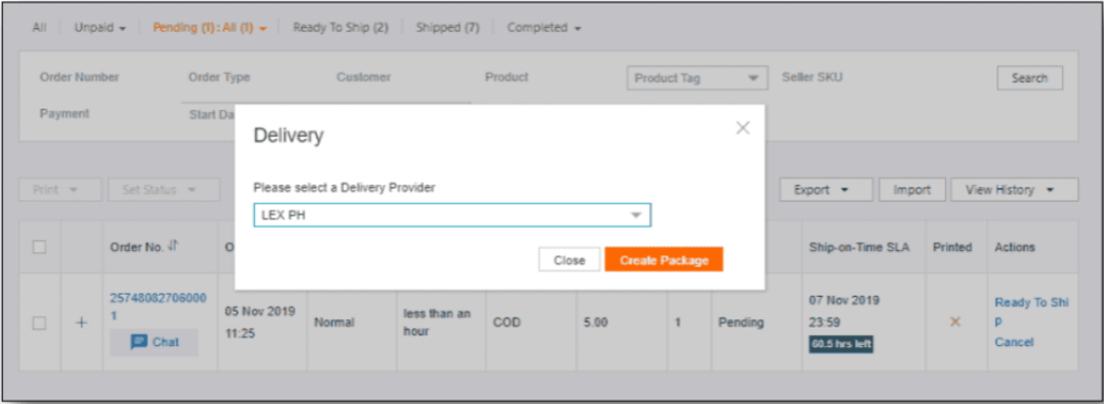Expand the Product Tag dropdown
1104x404 pixels.
[x=696, y=78]
